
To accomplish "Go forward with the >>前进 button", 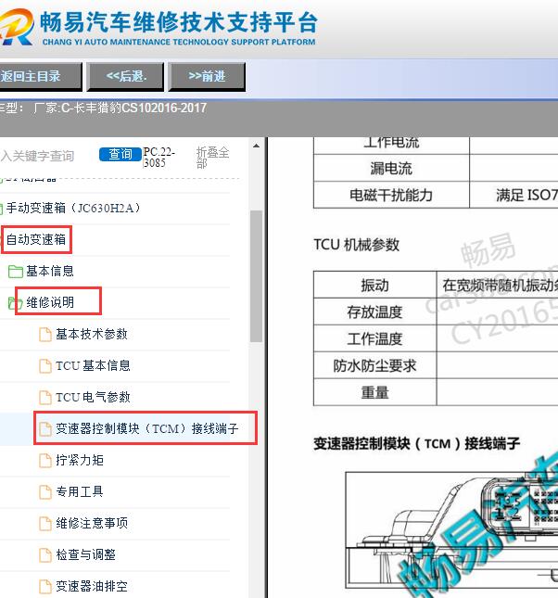I will click(x=207, y=77).
